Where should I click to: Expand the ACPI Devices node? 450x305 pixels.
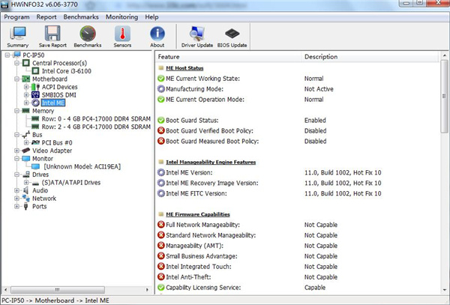[26, 87]
